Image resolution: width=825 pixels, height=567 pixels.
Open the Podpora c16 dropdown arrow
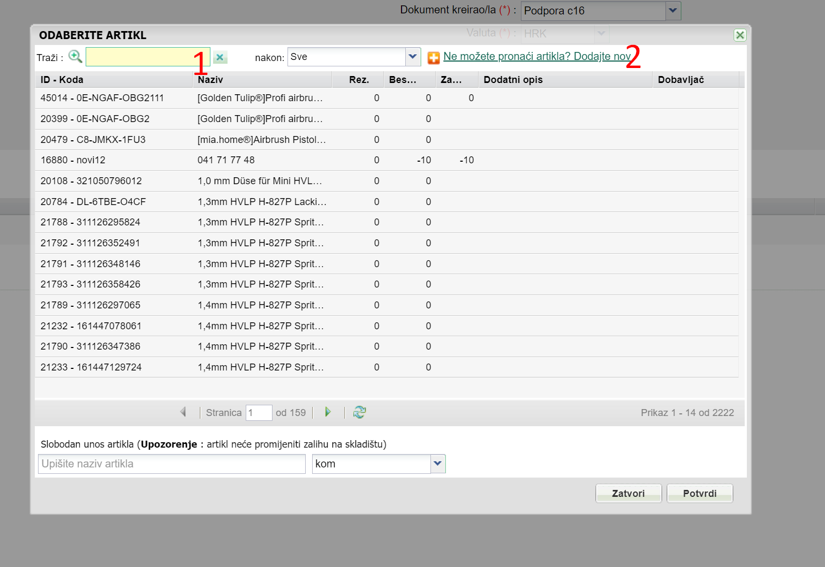coord(673,11)
